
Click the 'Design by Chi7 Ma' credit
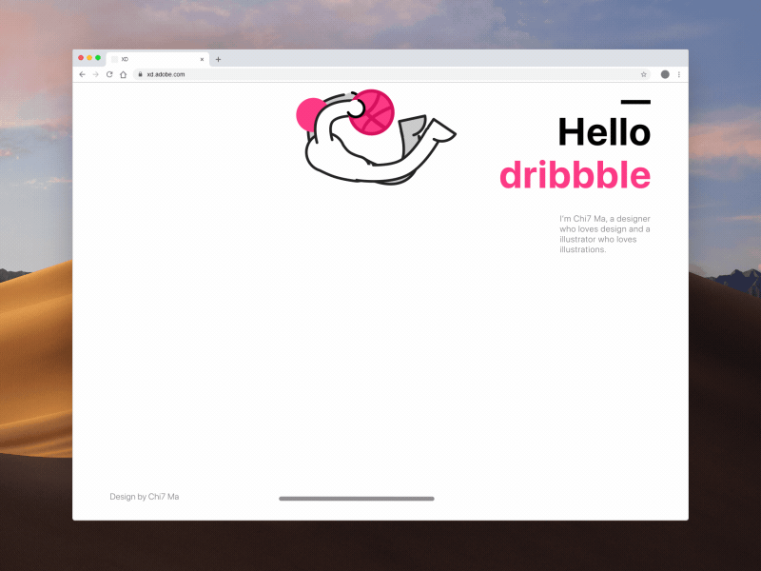coord(144,496)
